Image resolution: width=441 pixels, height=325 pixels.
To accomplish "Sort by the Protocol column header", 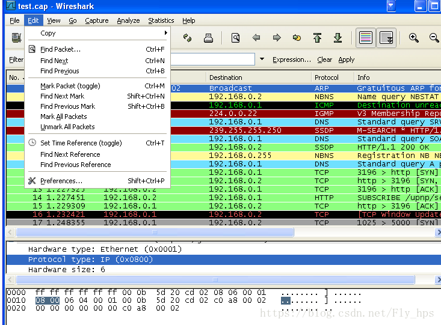I will [x=333, y=77].
